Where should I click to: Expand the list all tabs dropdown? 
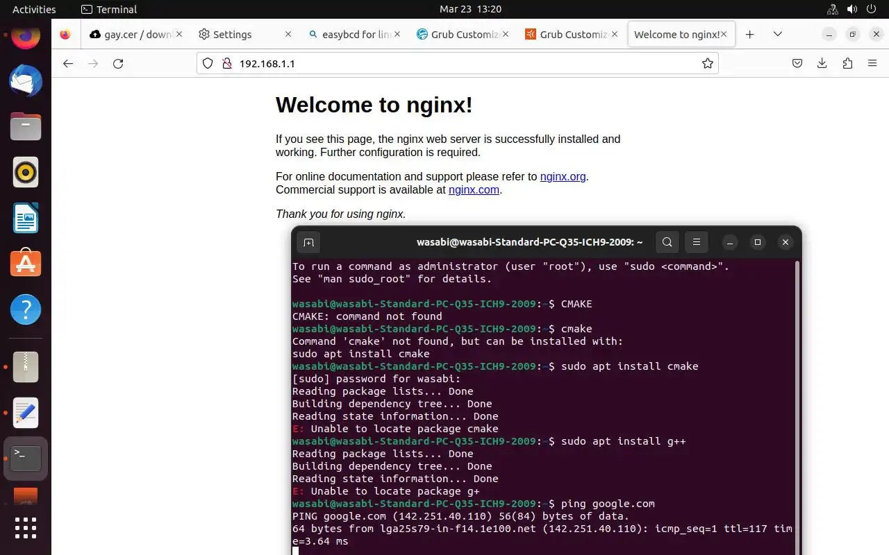778,34
